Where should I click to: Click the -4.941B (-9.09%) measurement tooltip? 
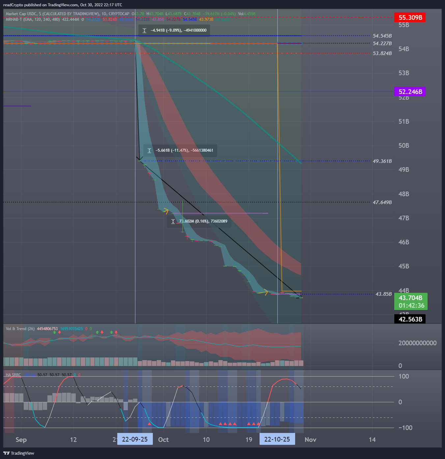coord(174,30)
